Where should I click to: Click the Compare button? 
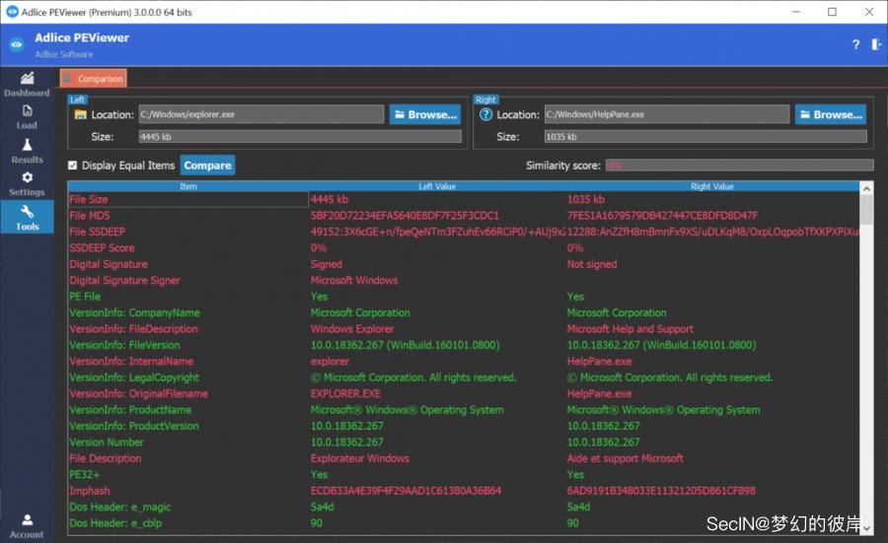coord(207,166)
